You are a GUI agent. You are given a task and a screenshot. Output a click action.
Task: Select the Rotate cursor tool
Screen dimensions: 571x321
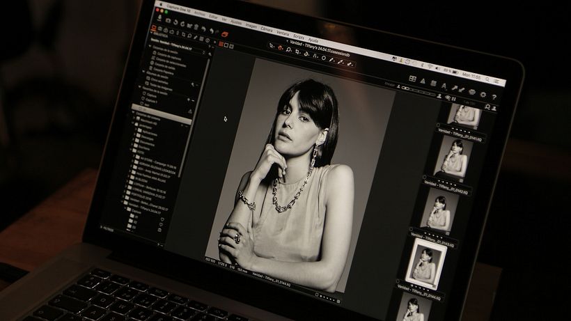[x=306, y=54]
